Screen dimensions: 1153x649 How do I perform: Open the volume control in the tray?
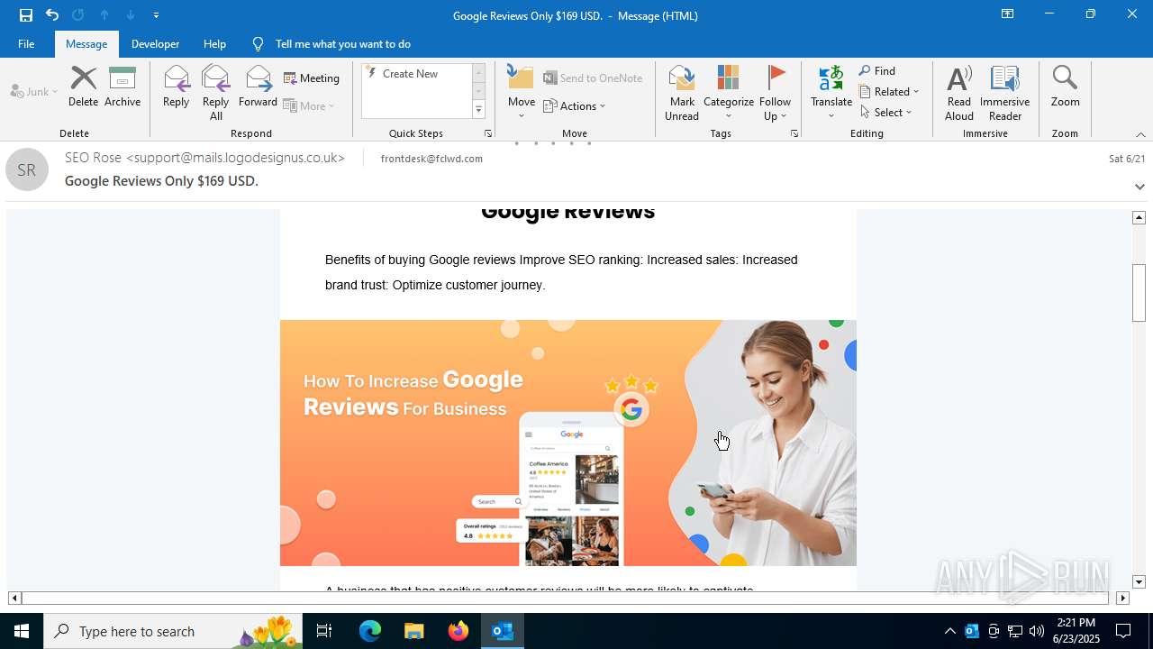pos(1037,631)
